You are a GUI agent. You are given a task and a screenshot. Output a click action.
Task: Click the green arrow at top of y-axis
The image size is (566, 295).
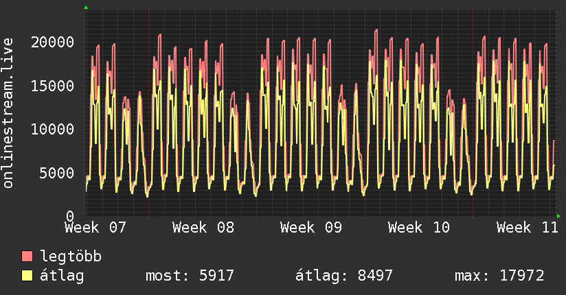[86, 8]
